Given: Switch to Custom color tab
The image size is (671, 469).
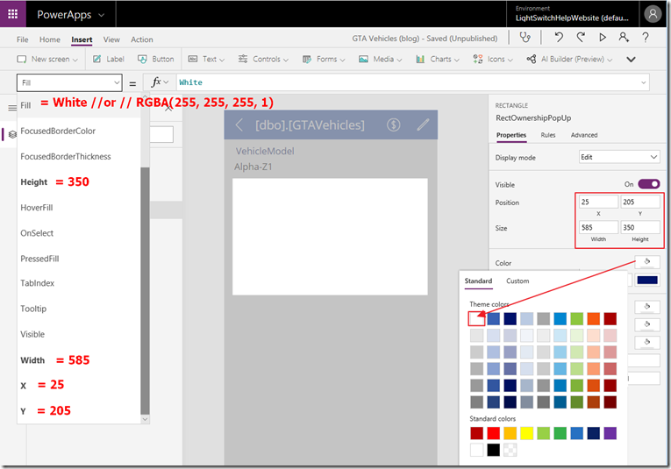Looking at the screenshot, I should 518,281.
